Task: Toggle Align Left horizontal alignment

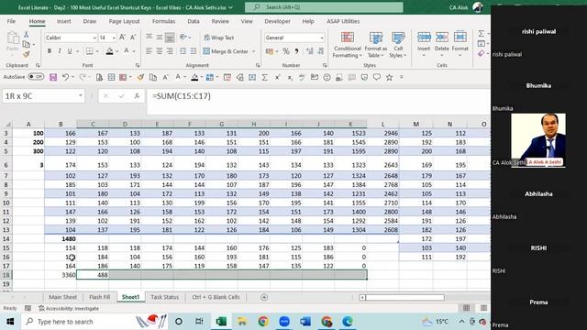Action: [149, 51]
